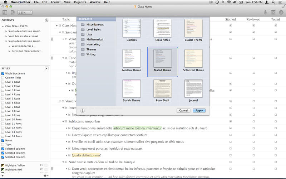Image resolution: width=286 pixels, height=179 pixels.
Task: Open the Format menu
Action: (56, 2)
